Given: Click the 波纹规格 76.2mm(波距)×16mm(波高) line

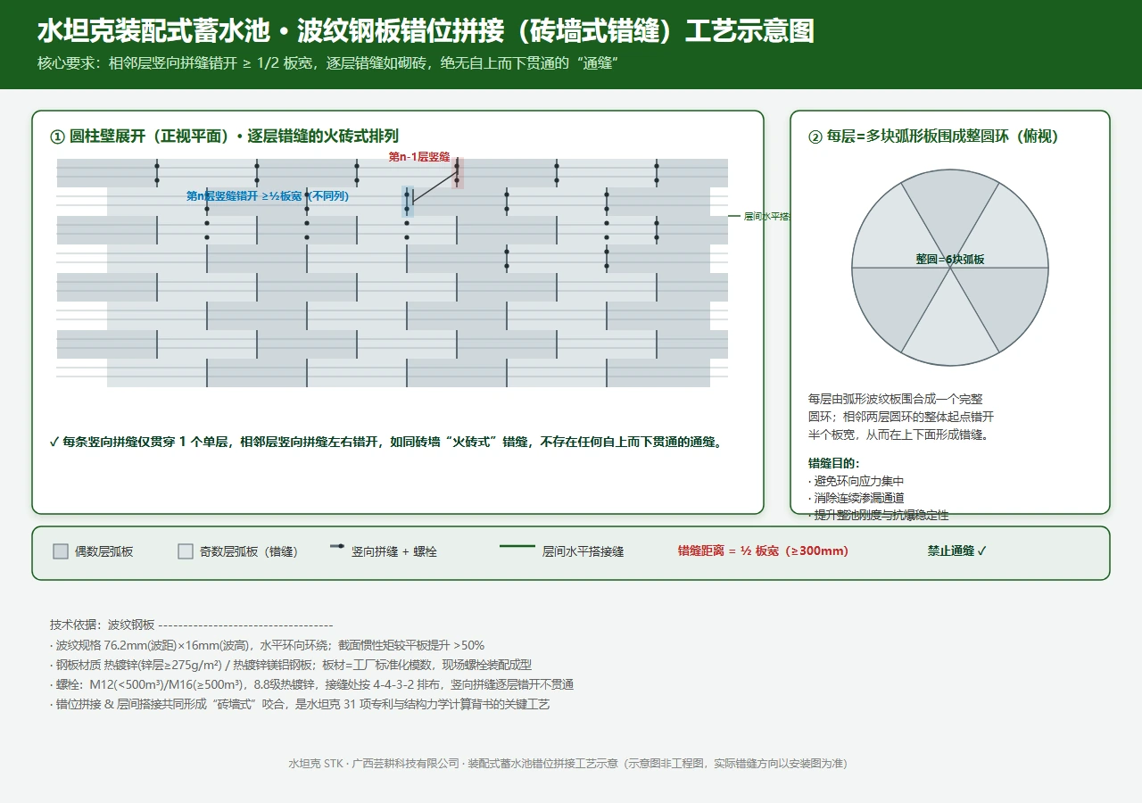Looking at the screenshot, I should [268, 645].
